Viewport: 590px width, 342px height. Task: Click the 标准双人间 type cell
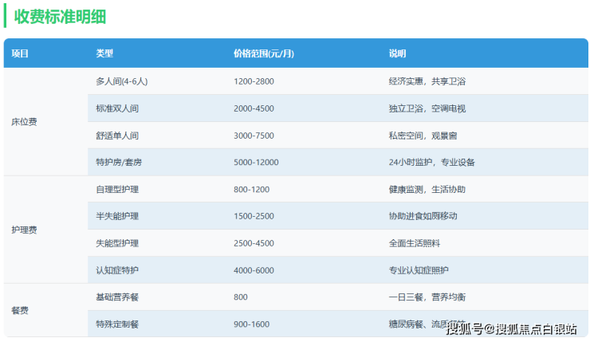117,108
